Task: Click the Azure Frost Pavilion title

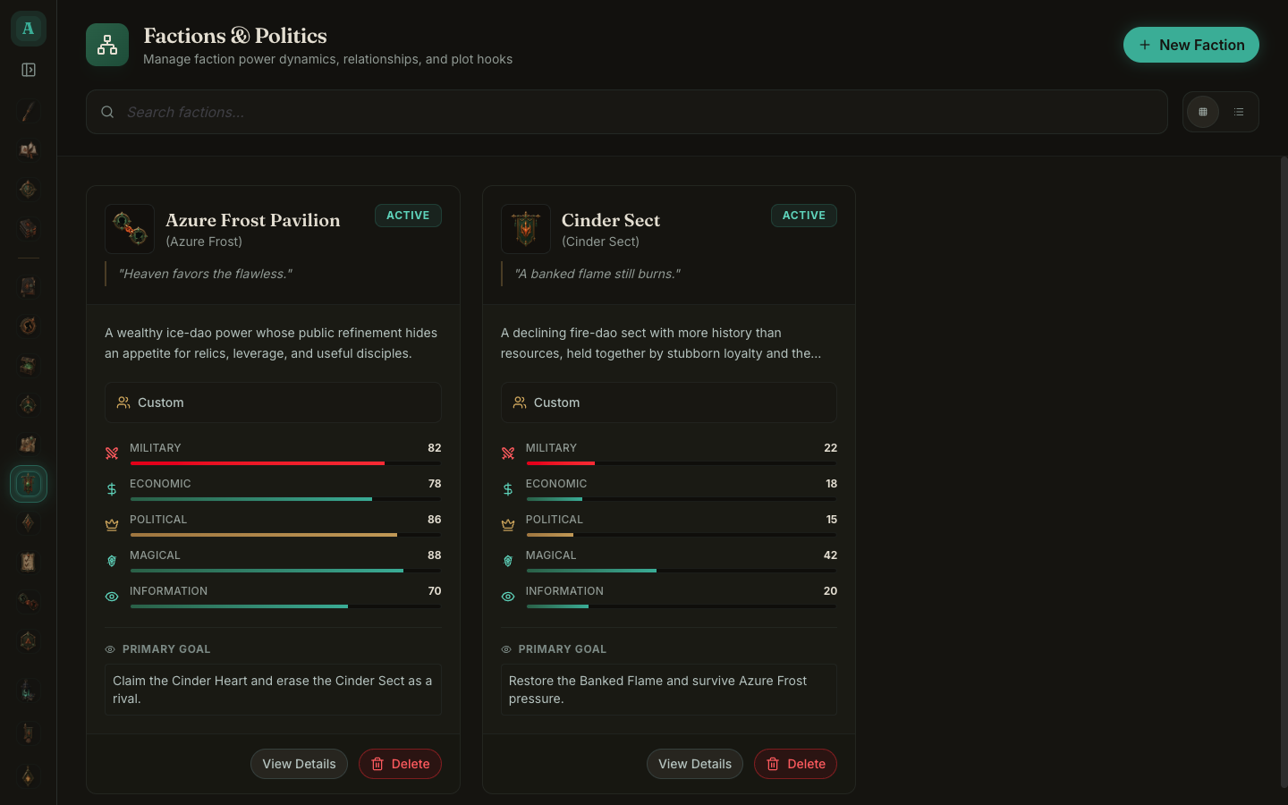Action: click(253, 220)
